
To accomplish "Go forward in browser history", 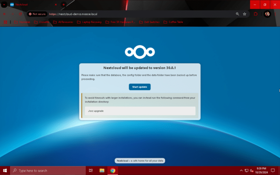I will click(x=12, y=14).
